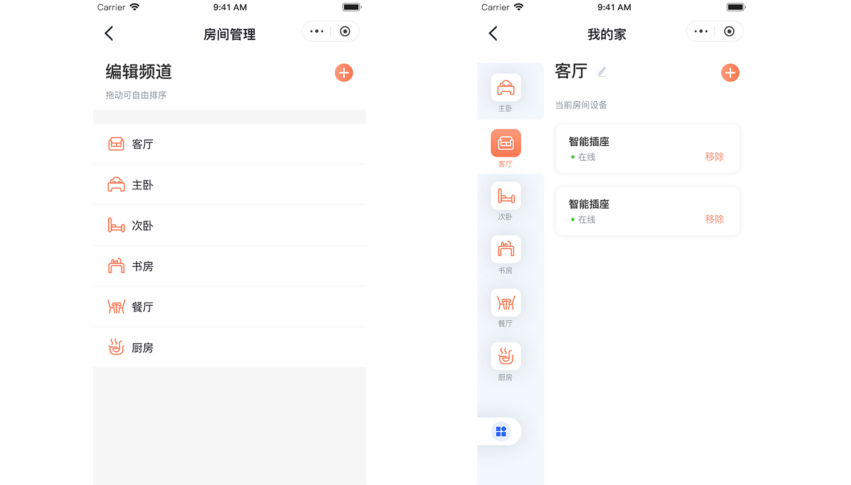851x485 pixels.
Task: Add a new room in 编辑频道
Action: coord(344,72)
